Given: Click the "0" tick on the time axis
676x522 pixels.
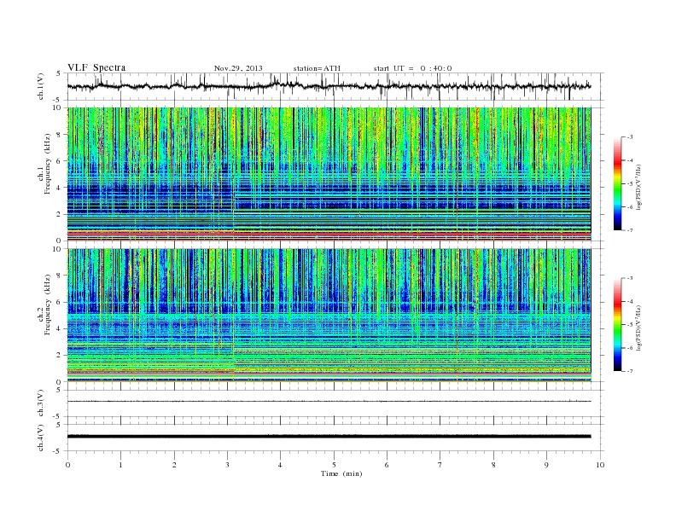Looking at the screenshot, I should [x=67, y=465].
